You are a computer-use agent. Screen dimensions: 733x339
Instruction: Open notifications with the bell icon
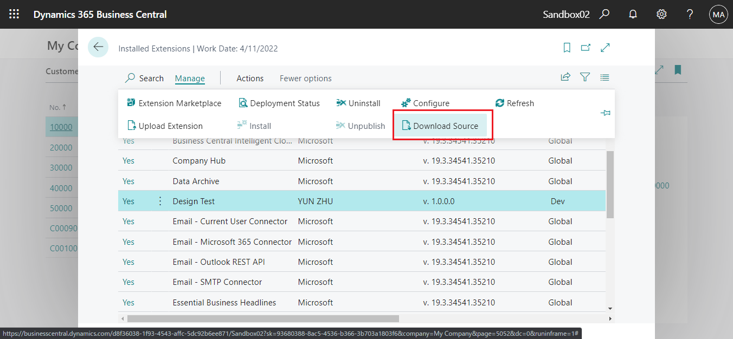coord(633,14)
